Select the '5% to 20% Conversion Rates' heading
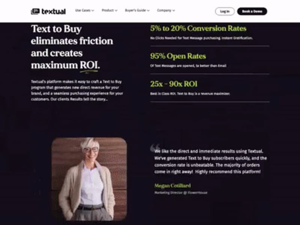The height and width of the screenshot is (225, 300). [198, 28]
